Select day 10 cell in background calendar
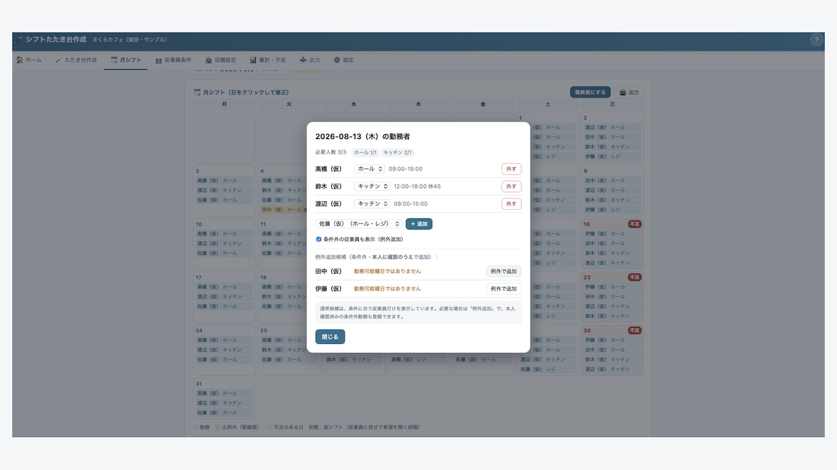 (x=224, y=243)
